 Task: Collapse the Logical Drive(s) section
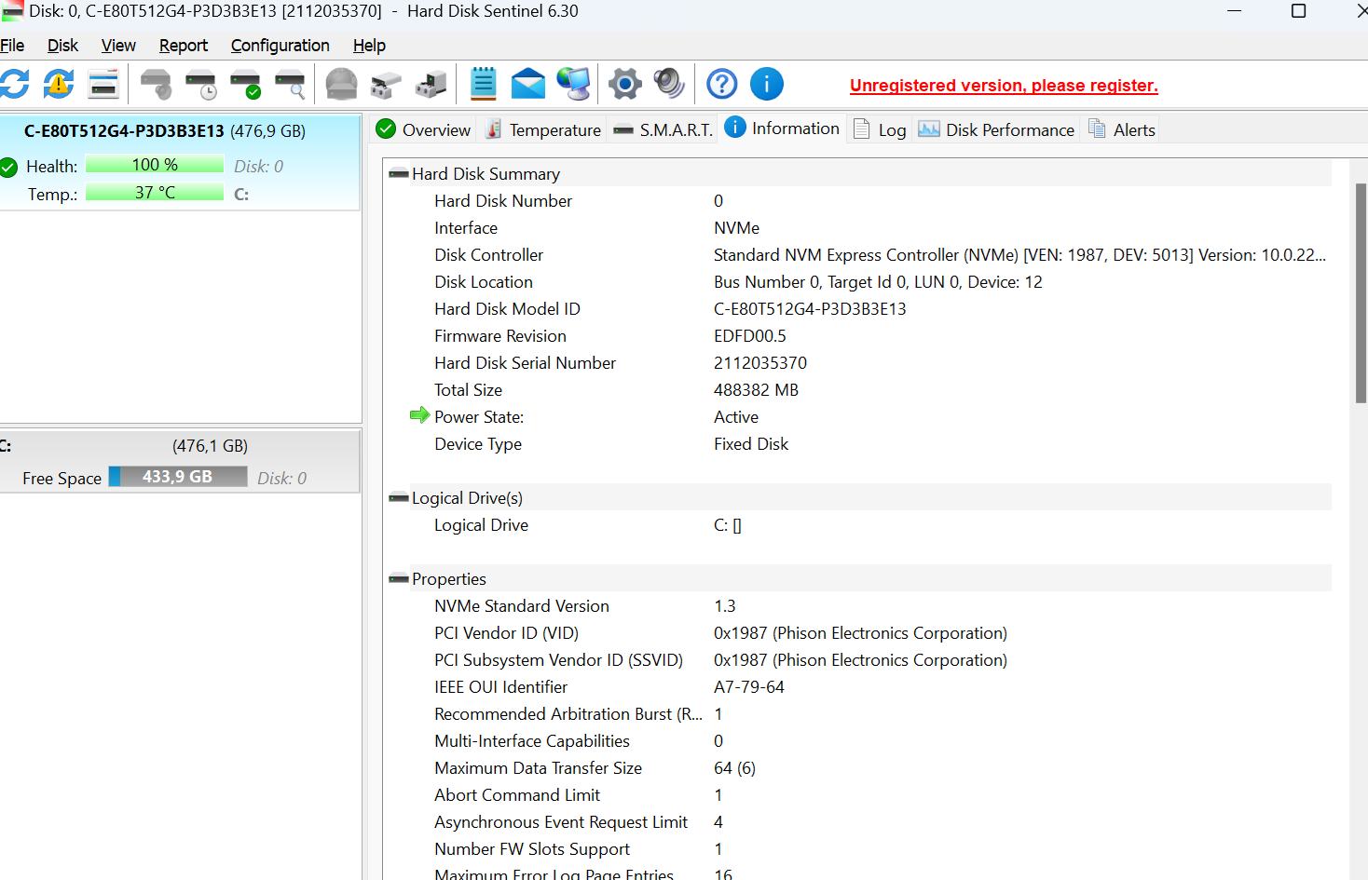(x=400, y=496)
